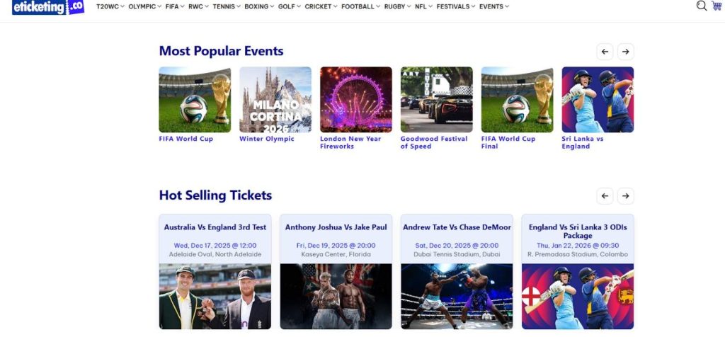
Task: Advance Most Popular Events right arrow
Action: pyautogui.click(x=624, y=51)
